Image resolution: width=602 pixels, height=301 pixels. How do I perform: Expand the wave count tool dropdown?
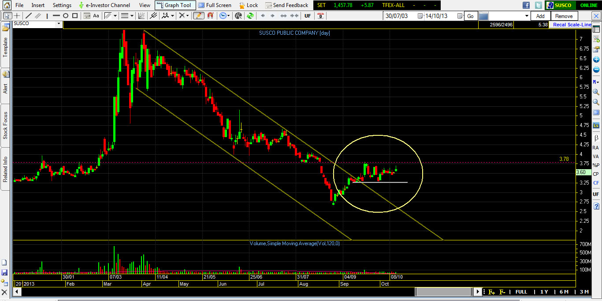(x=172, y=16)
